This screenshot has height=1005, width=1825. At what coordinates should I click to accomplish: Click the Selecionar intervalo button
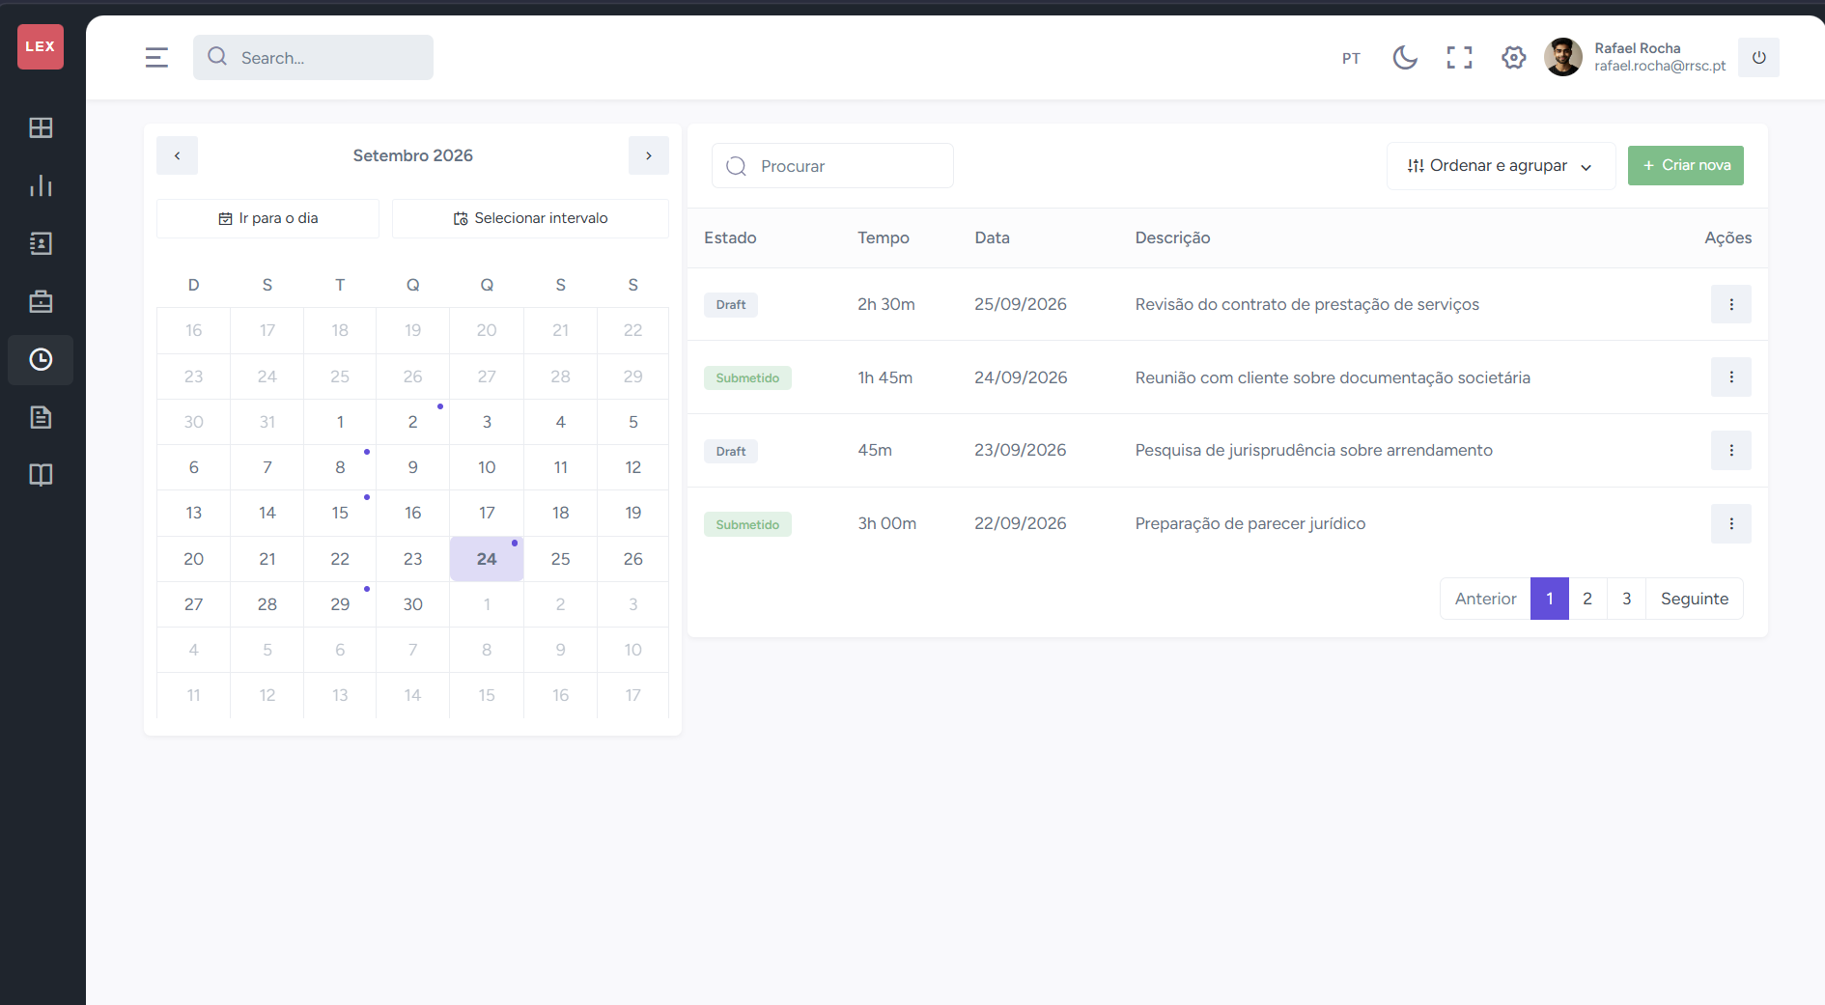pos(530,218)
